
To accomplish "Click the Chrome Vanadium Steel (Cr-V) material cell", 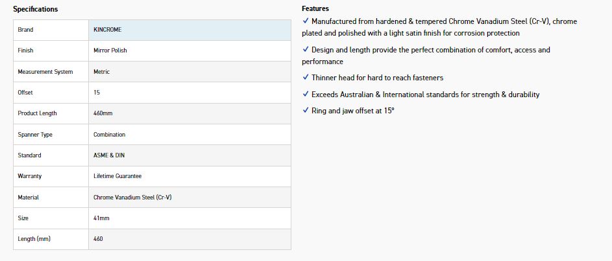I will 132,198.
